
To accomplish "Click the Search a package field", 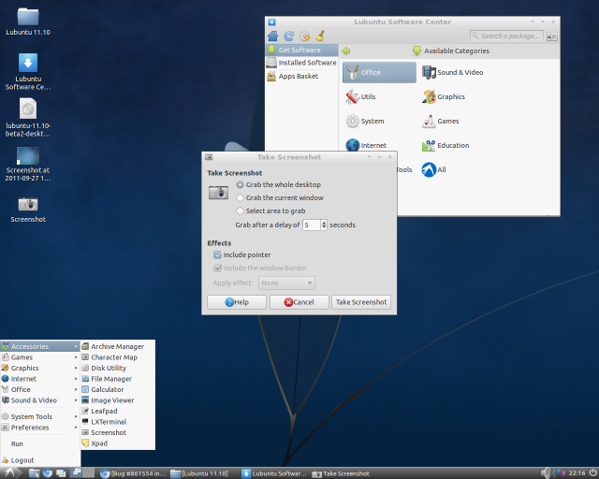I will pyautogui.click(x=506, y=36).
